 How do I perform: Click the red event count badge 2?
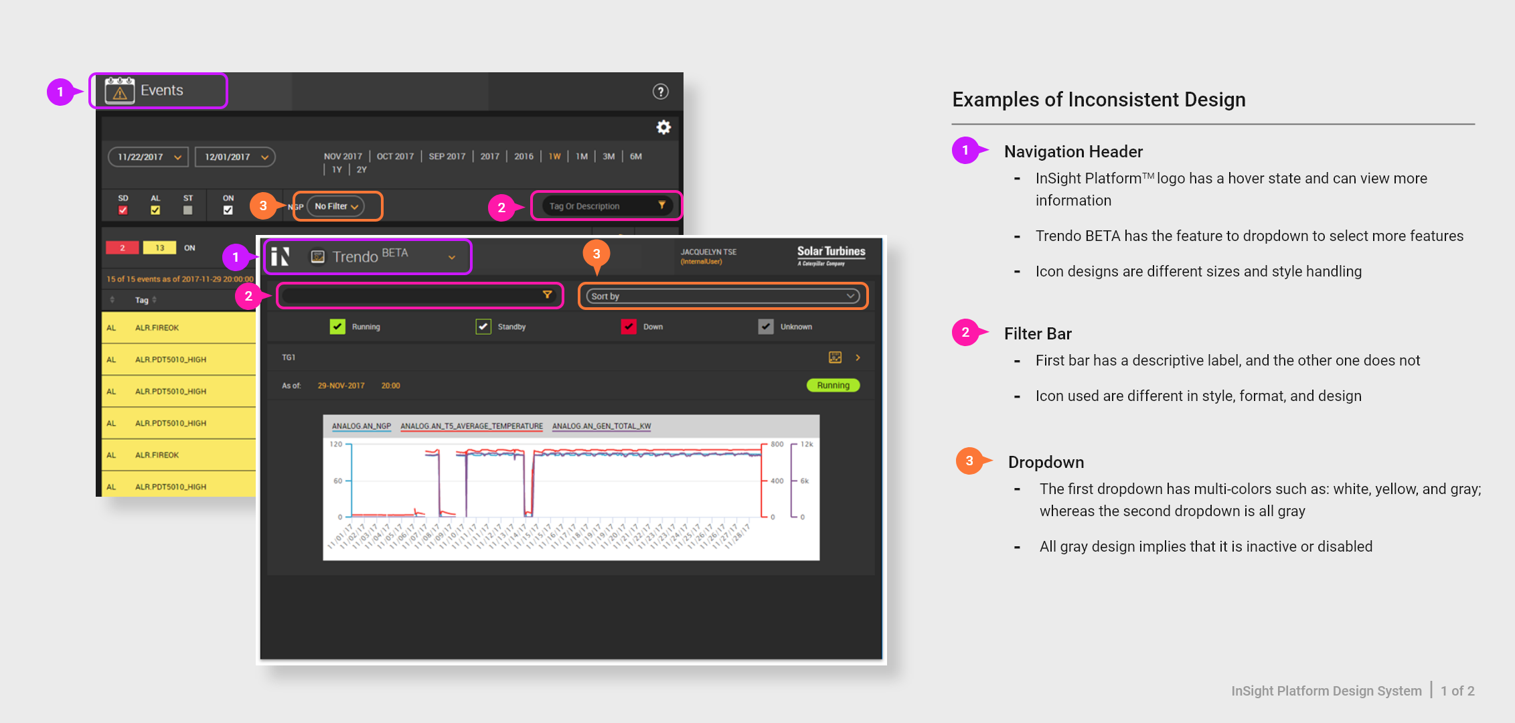click(x=123, y=248)
